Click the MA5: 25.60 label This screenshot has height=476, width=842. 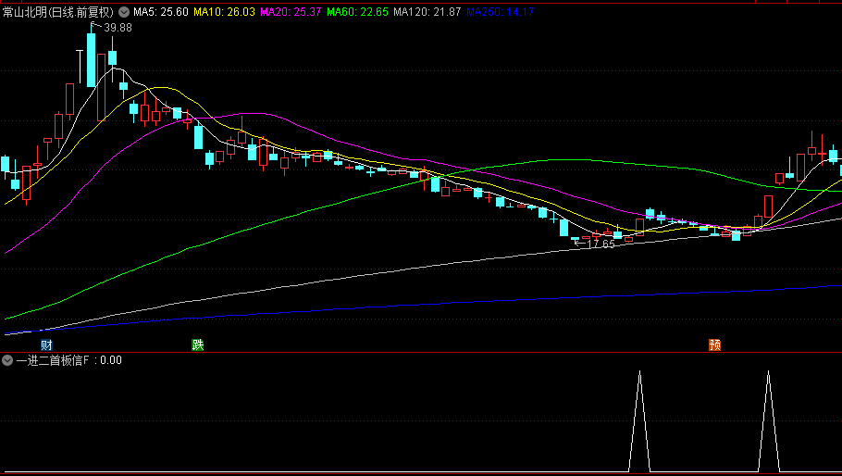[161, 12]
